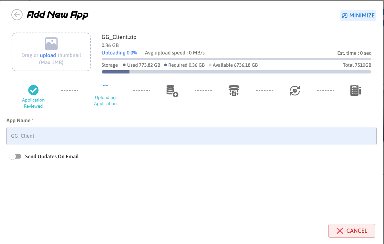The width and height of the screenshot is (384, 244).
Task: Click the blue upload thumbnail link
Action: tap(48, 55)
